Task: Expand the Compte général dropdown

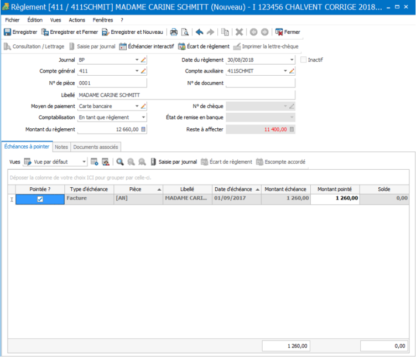Action: pos(137,71)
